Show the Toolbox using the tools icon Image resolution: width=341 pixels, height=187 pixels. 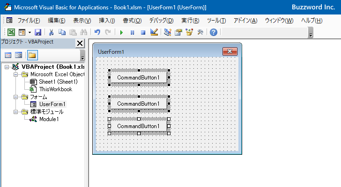(x=200, y=32)
